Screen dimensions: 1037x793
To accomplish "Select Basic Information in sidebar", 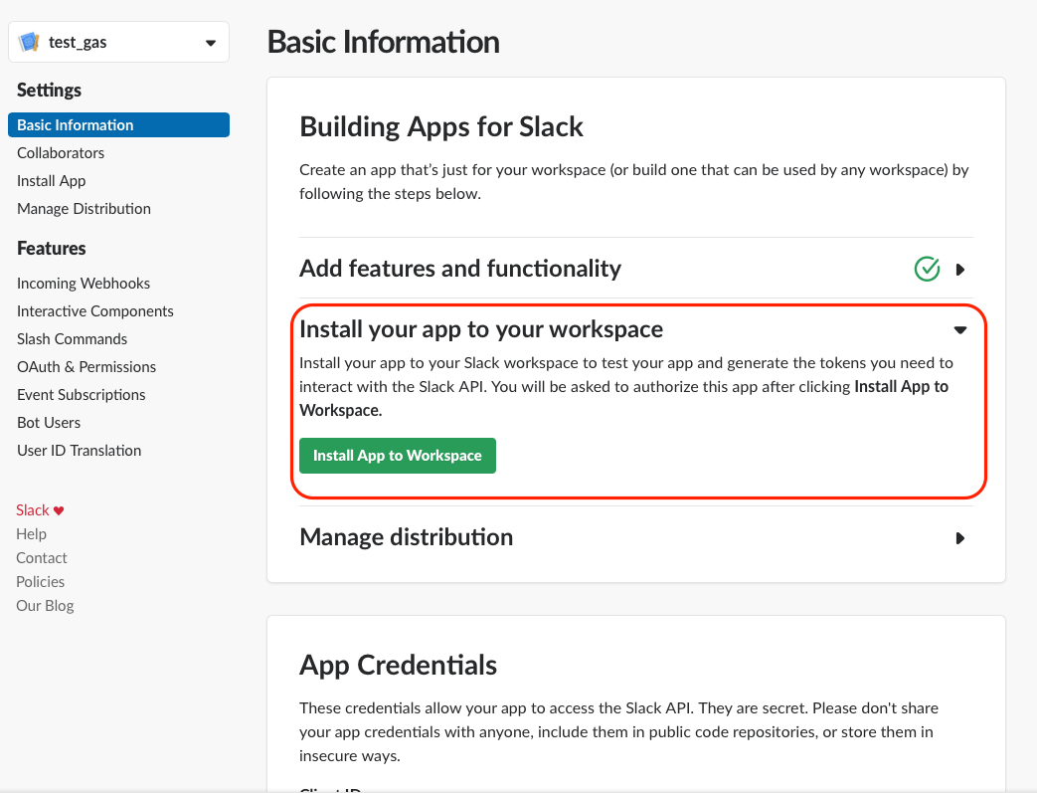I will point(76,125).
